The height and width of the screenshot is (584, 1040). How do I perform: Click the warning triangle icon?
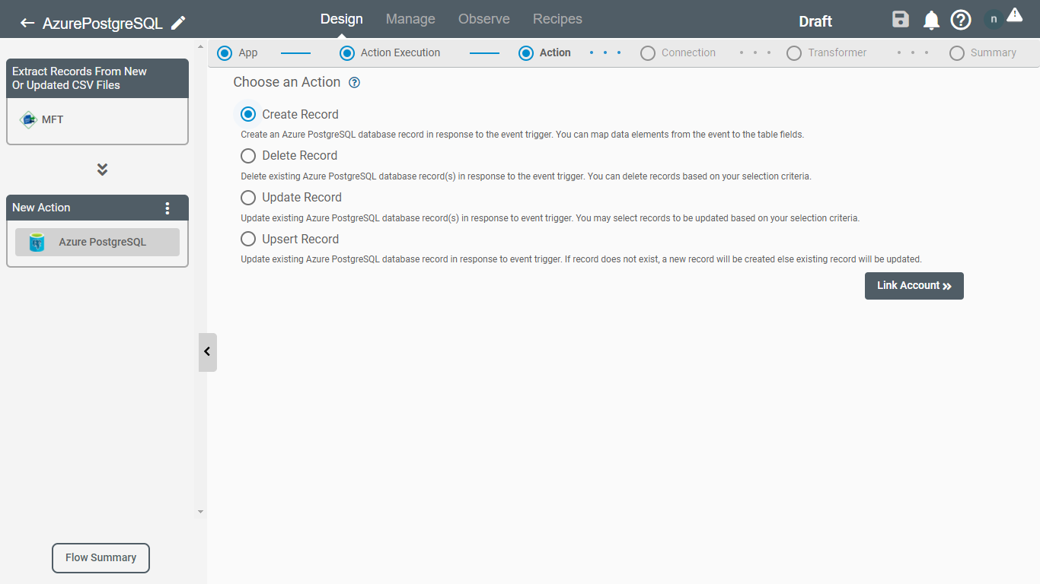tap(1014, 14)
